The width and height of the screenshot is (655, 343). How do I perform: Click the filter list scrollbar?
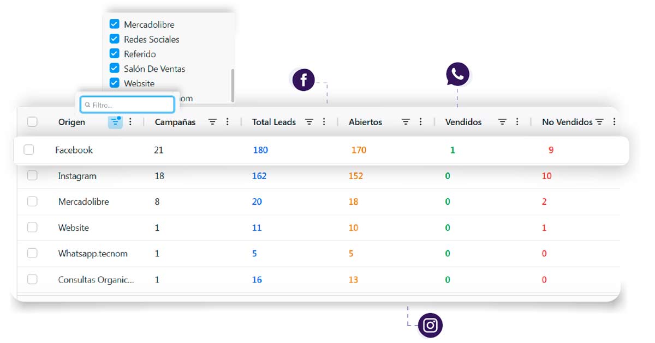(233, 84)
